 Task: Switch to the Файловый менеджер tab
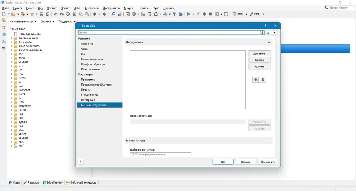point(82,182)
